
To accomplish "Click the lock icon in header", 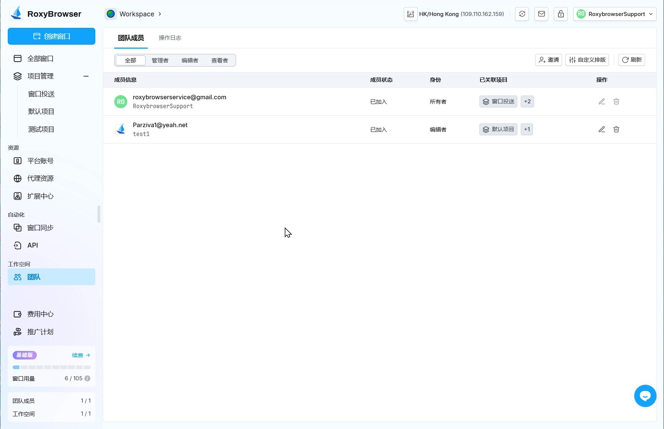I will (561, 14).
